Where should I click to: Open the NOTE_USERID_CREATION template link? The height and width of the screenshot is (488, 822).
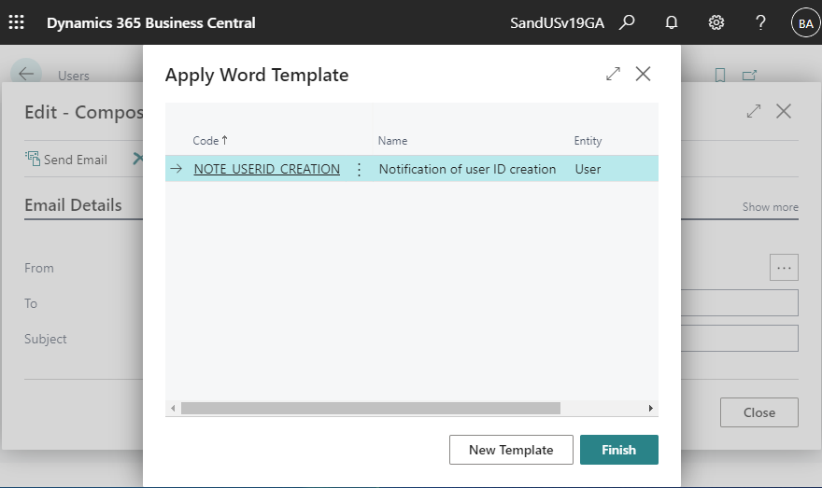pyautogui.click(x=267, y=169)
